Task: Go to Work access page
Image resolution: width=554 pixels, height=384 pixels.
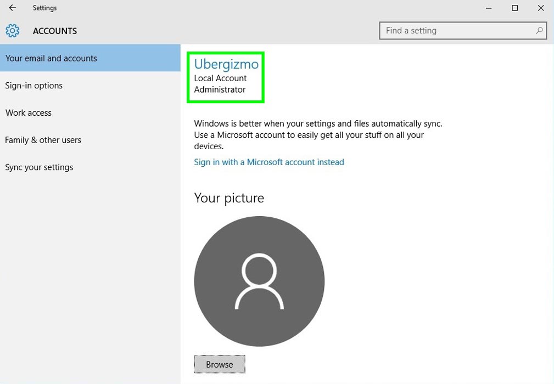Action: point(29,113)
